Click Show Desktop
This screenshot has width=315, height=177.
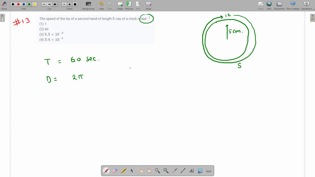[x=293, y=6]
